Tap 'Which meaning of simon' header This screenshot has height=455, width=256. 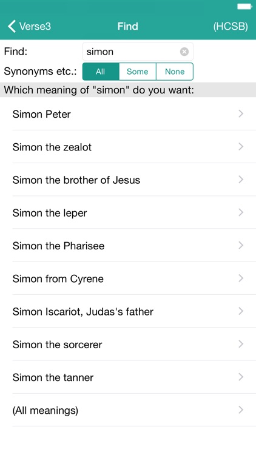coord(99,90)
